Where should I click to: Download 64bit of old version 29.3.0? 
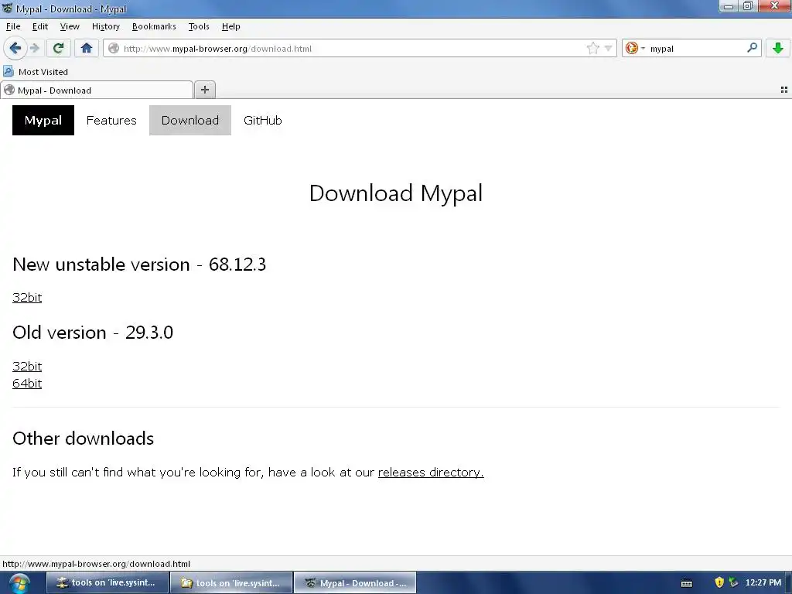click(x=27, y=384)
